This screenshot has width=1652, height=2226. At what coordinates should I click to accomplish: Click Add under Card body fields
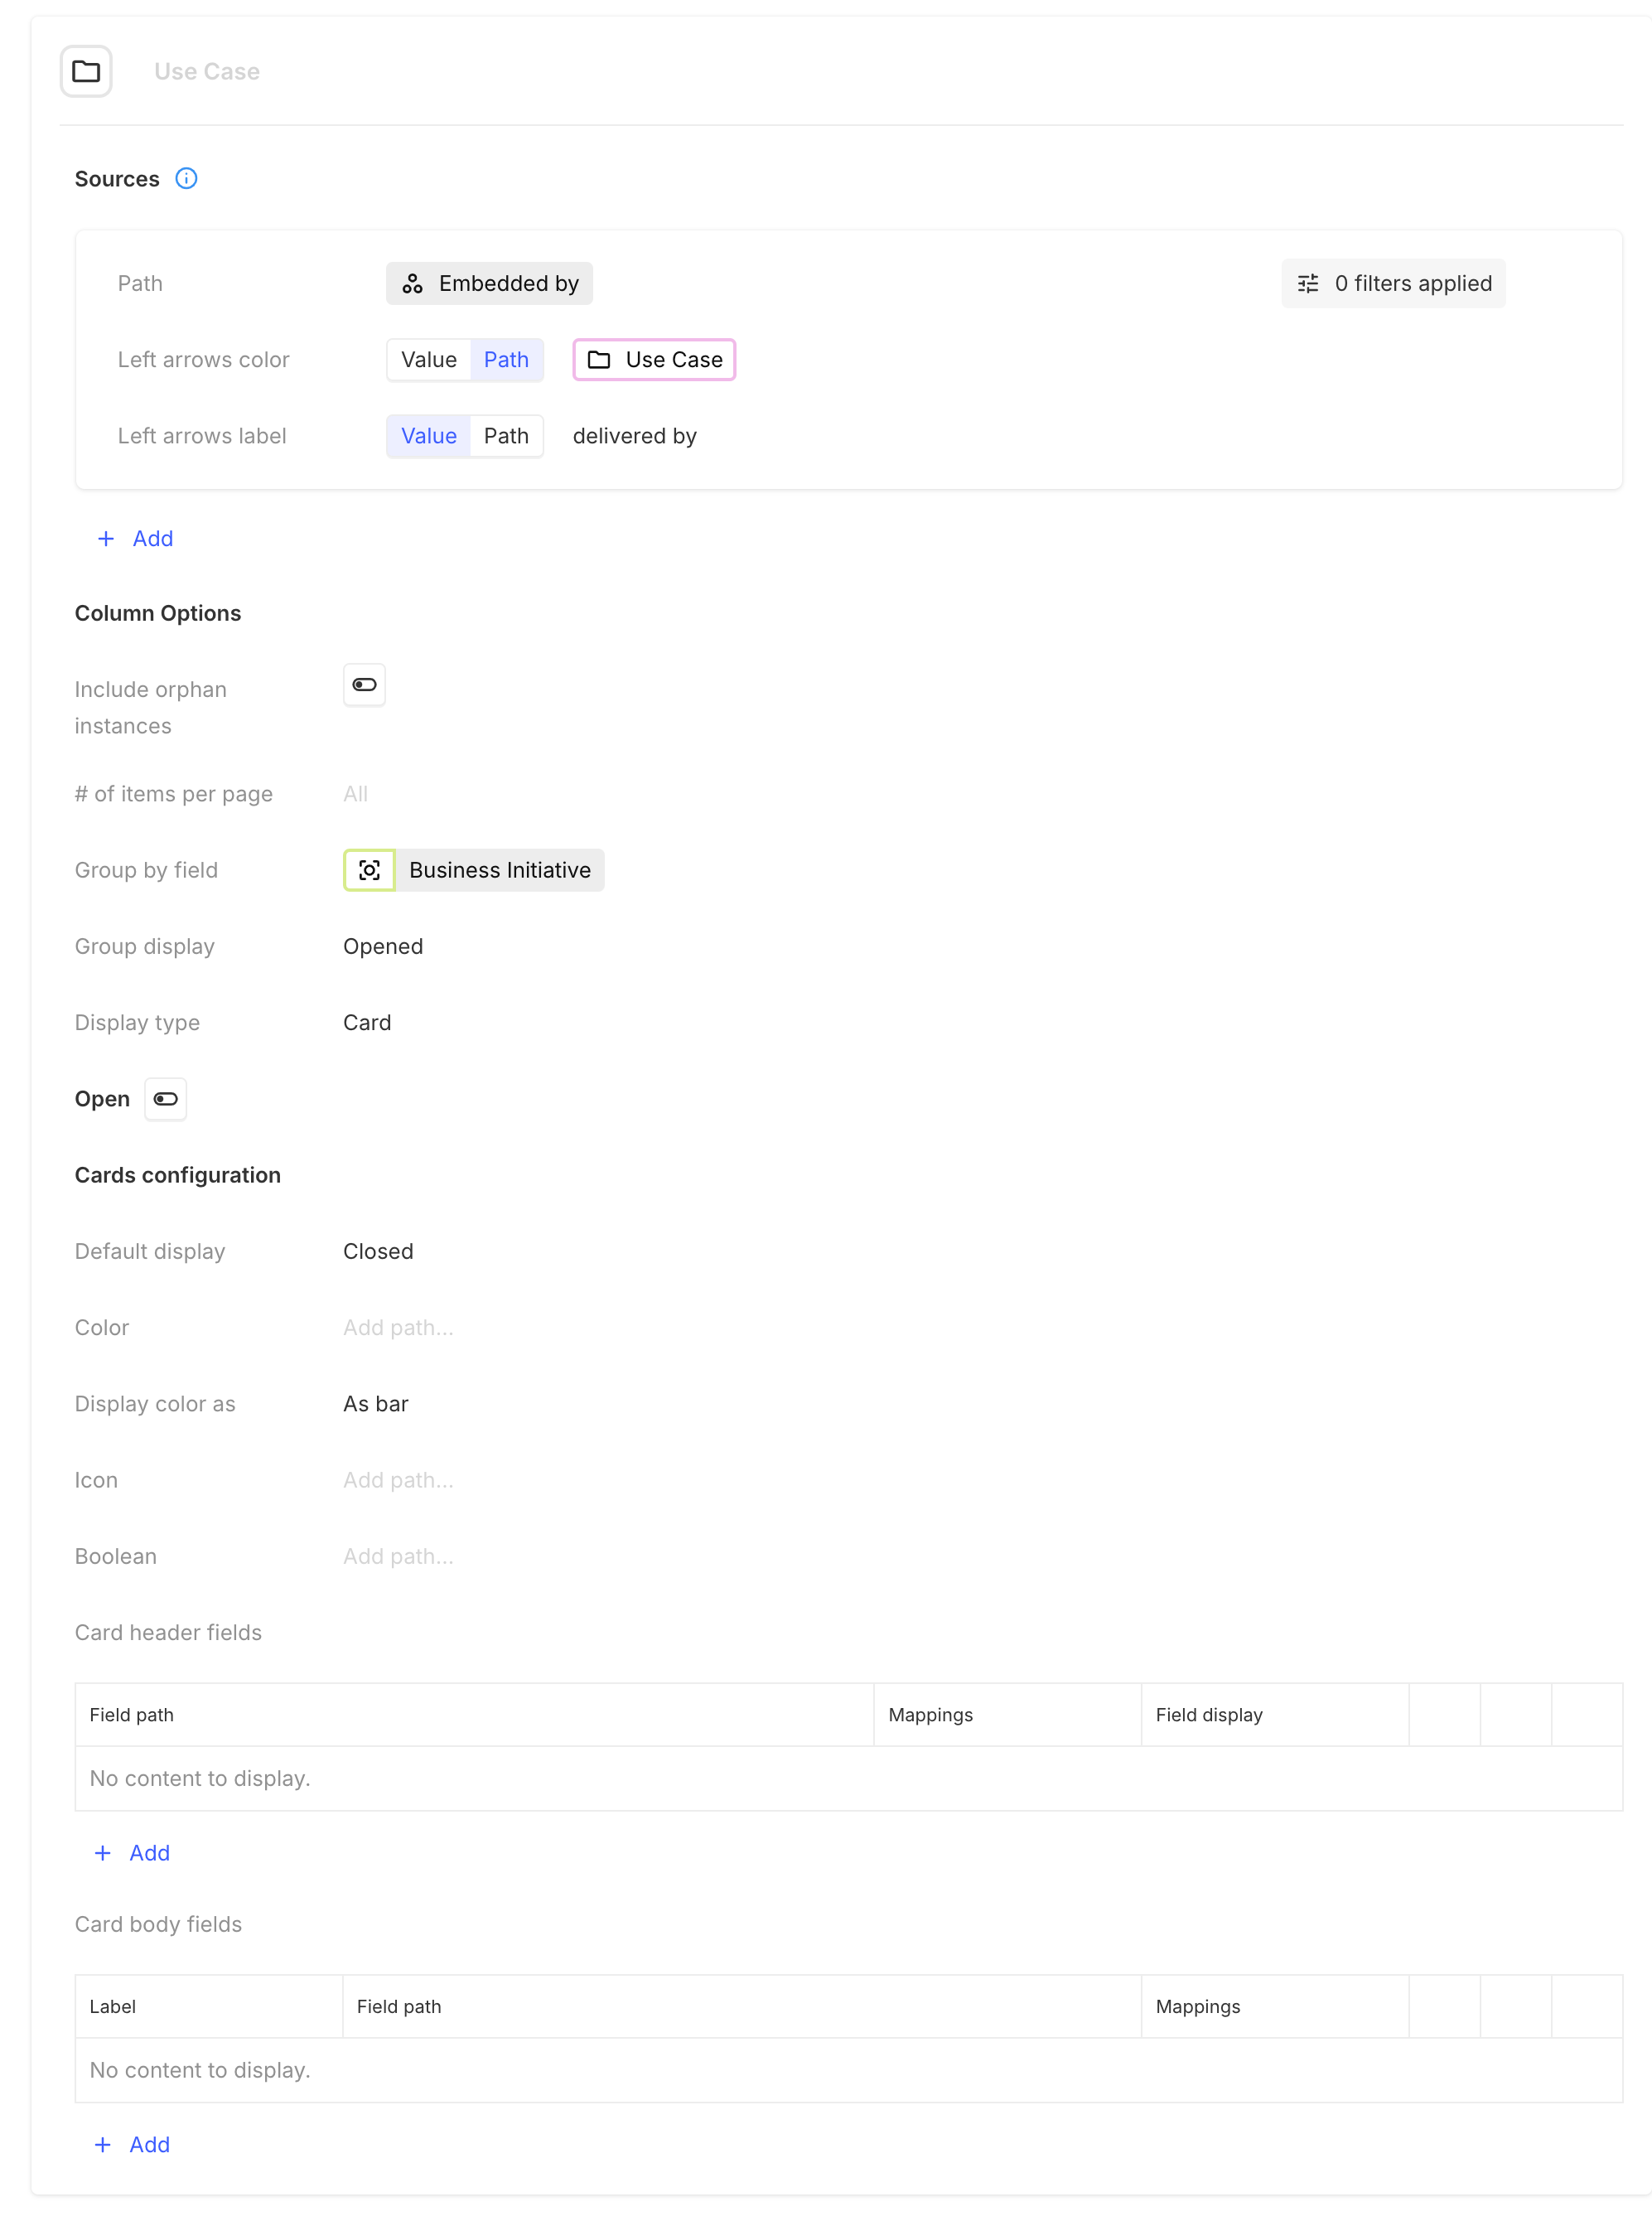pyautogui.click(x=148, y=2144)
